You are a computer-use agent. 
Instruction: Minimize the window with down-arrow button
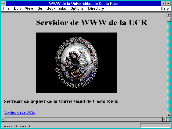(x=163, y=3)
